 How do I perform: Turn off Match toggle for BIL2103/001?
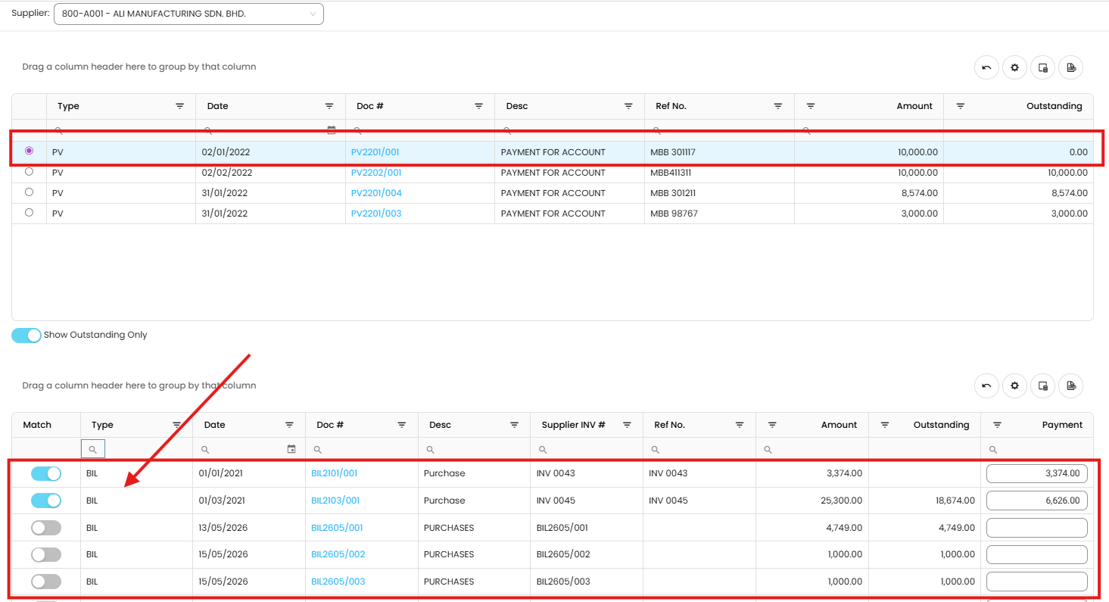coord(46,501)
